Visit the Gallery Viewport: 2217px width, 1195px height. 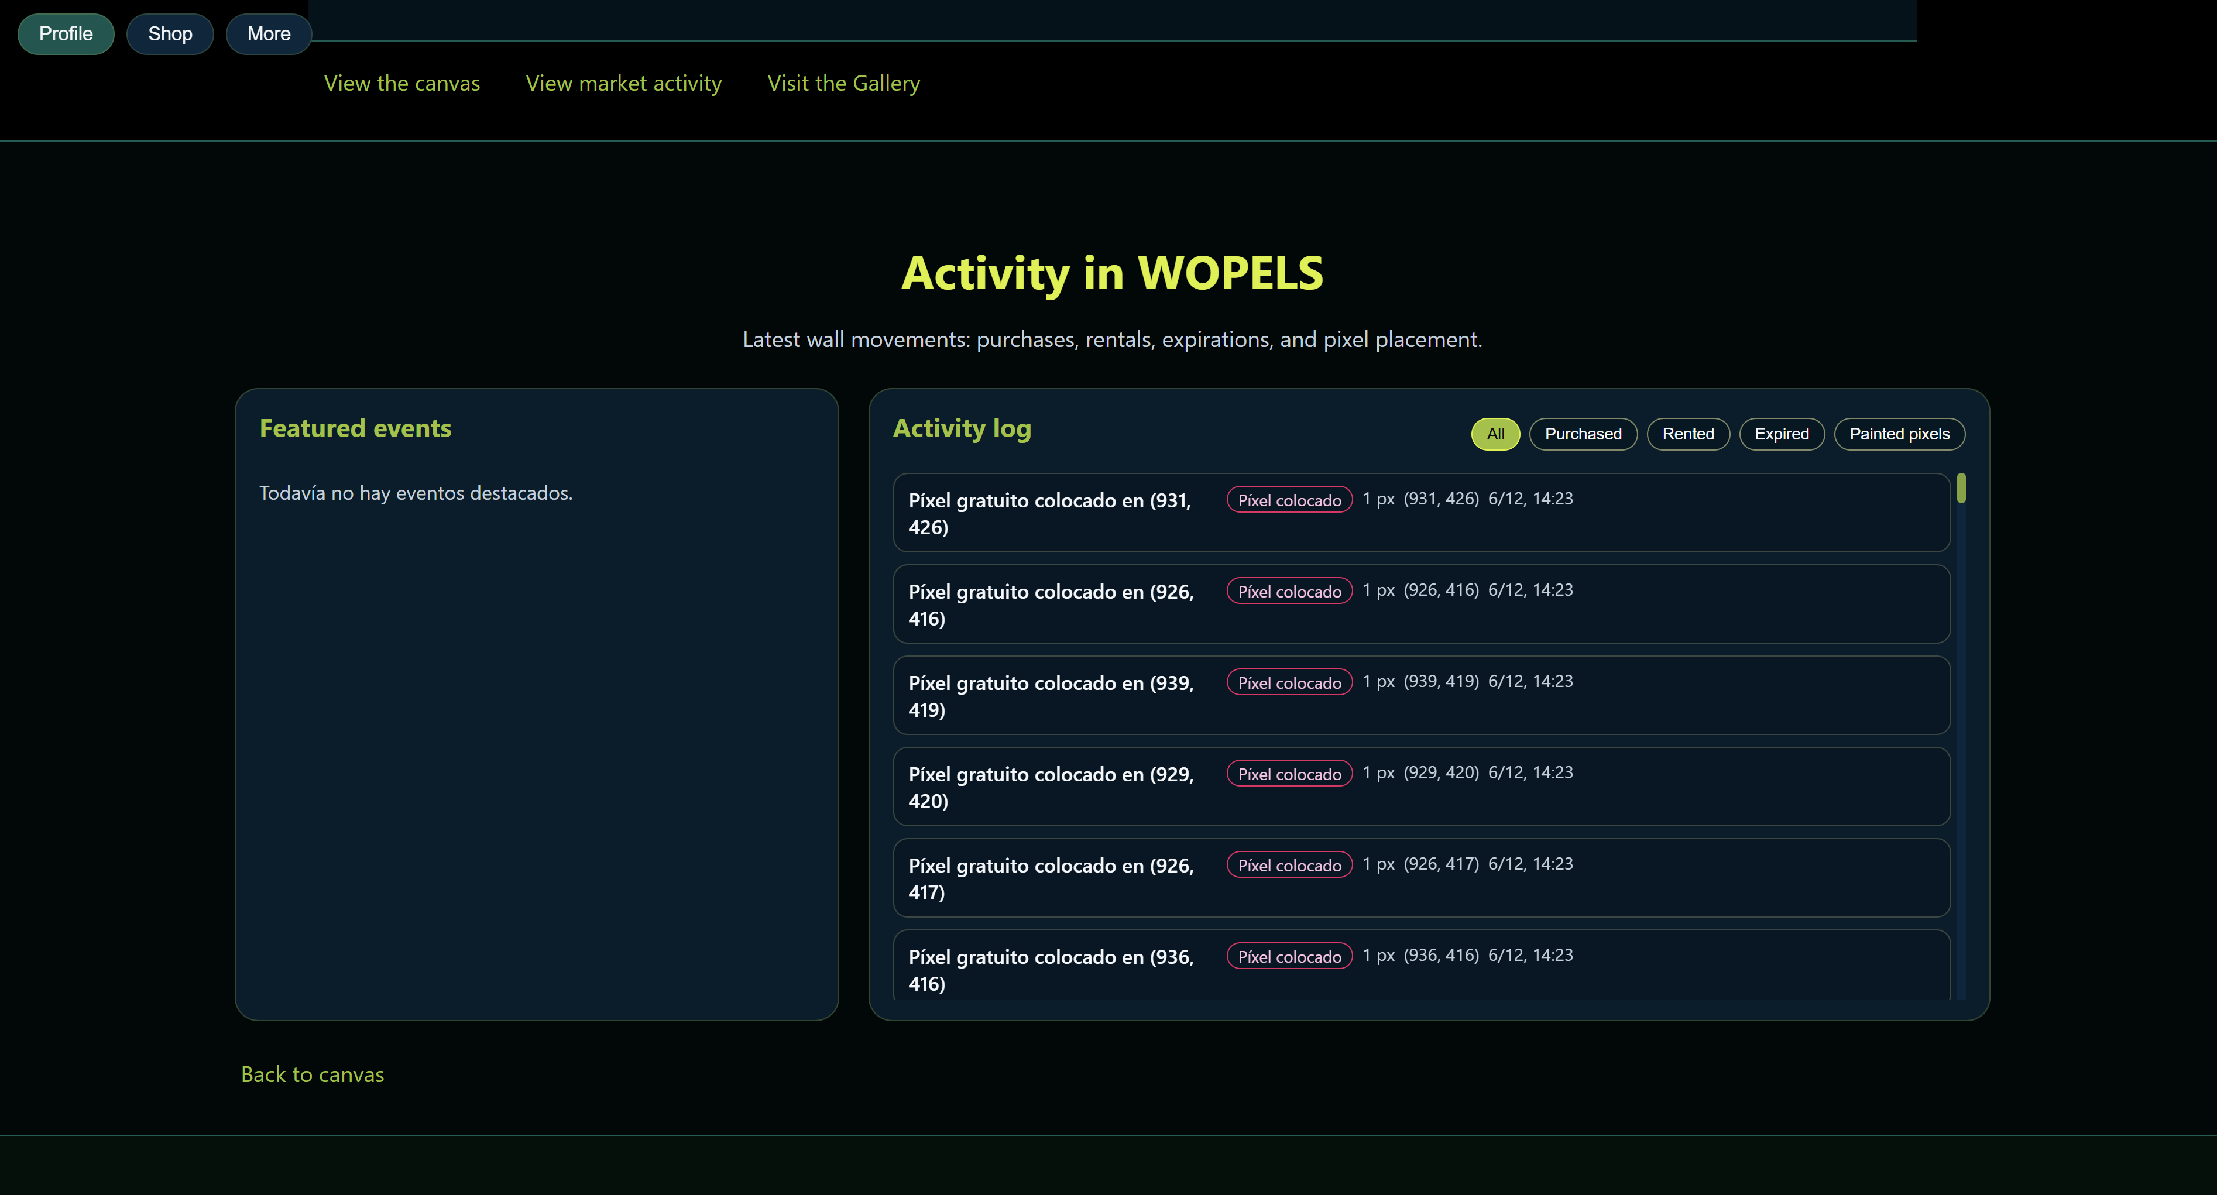(843, 83)
